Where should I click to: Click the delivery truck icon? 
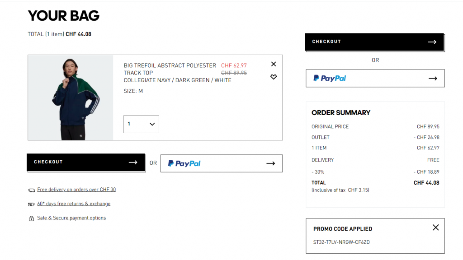31,190
